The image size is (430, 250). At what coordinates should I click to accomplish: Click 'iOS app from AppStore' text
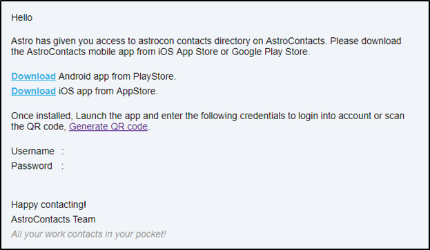pos(108,91)
